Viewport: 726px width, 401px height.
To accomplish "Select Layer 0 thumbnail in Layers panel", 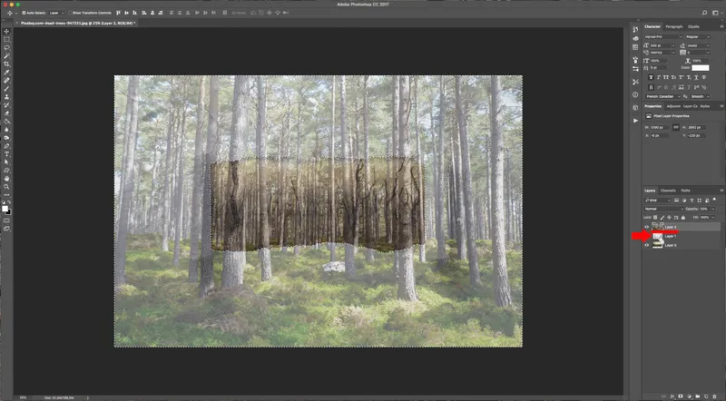I will pyautogui.click(x=657, y=245).
